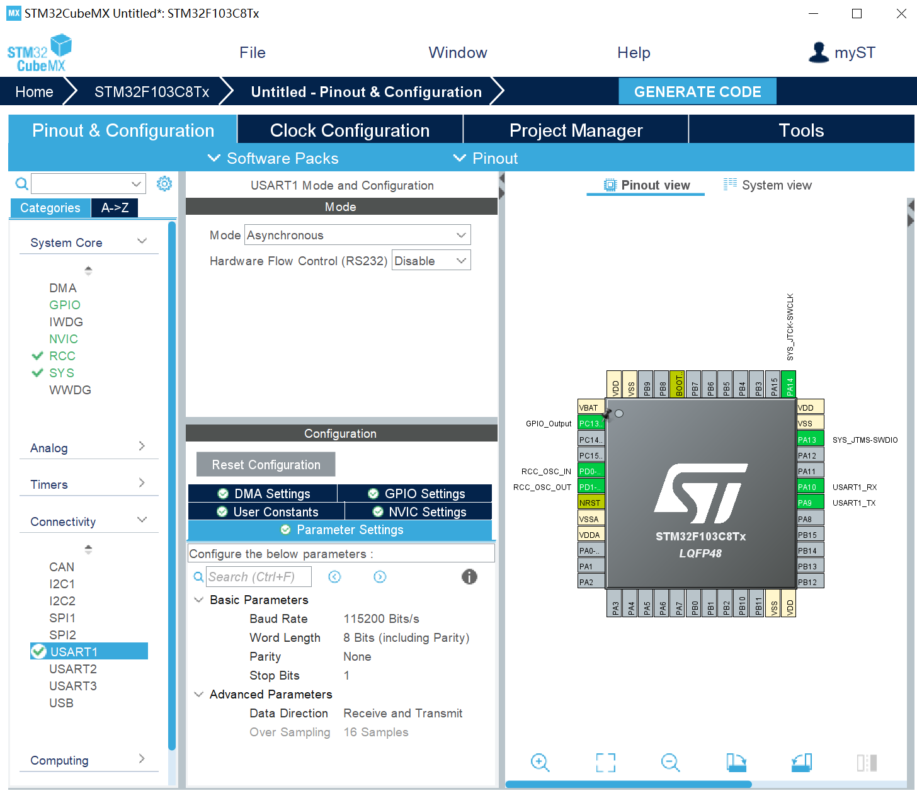Collapse the Basic Parameters group
This screenshot has width=917, height=798.
pyautogui.click(x=199, y=600)
